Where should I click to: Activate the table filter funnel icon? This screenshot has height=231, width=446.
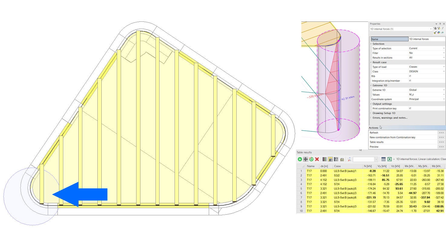click(349, 159)
